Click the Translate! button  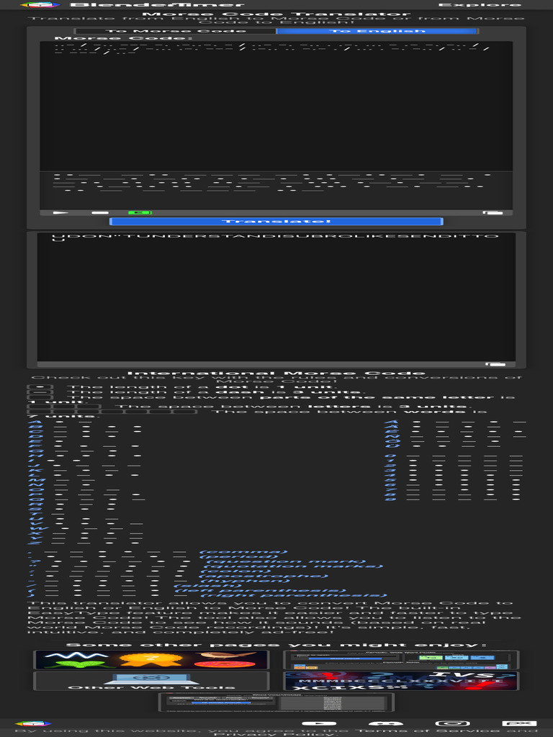click(x=276, y=222)
